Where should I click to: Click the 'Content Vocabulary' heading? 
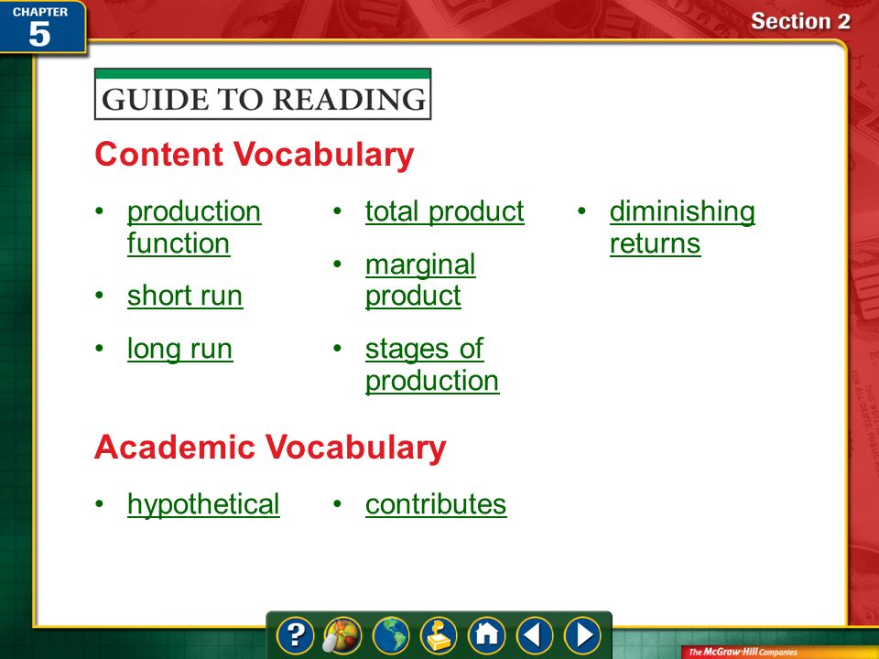[x=254, y=154]
